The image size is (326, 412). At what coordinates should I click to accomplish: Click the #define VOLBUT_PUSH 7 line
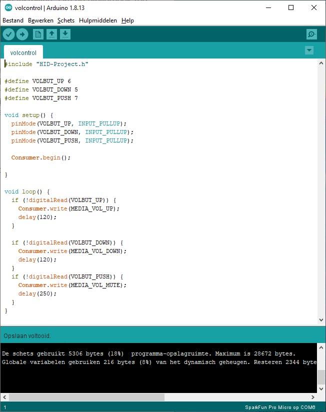[41, 98]
